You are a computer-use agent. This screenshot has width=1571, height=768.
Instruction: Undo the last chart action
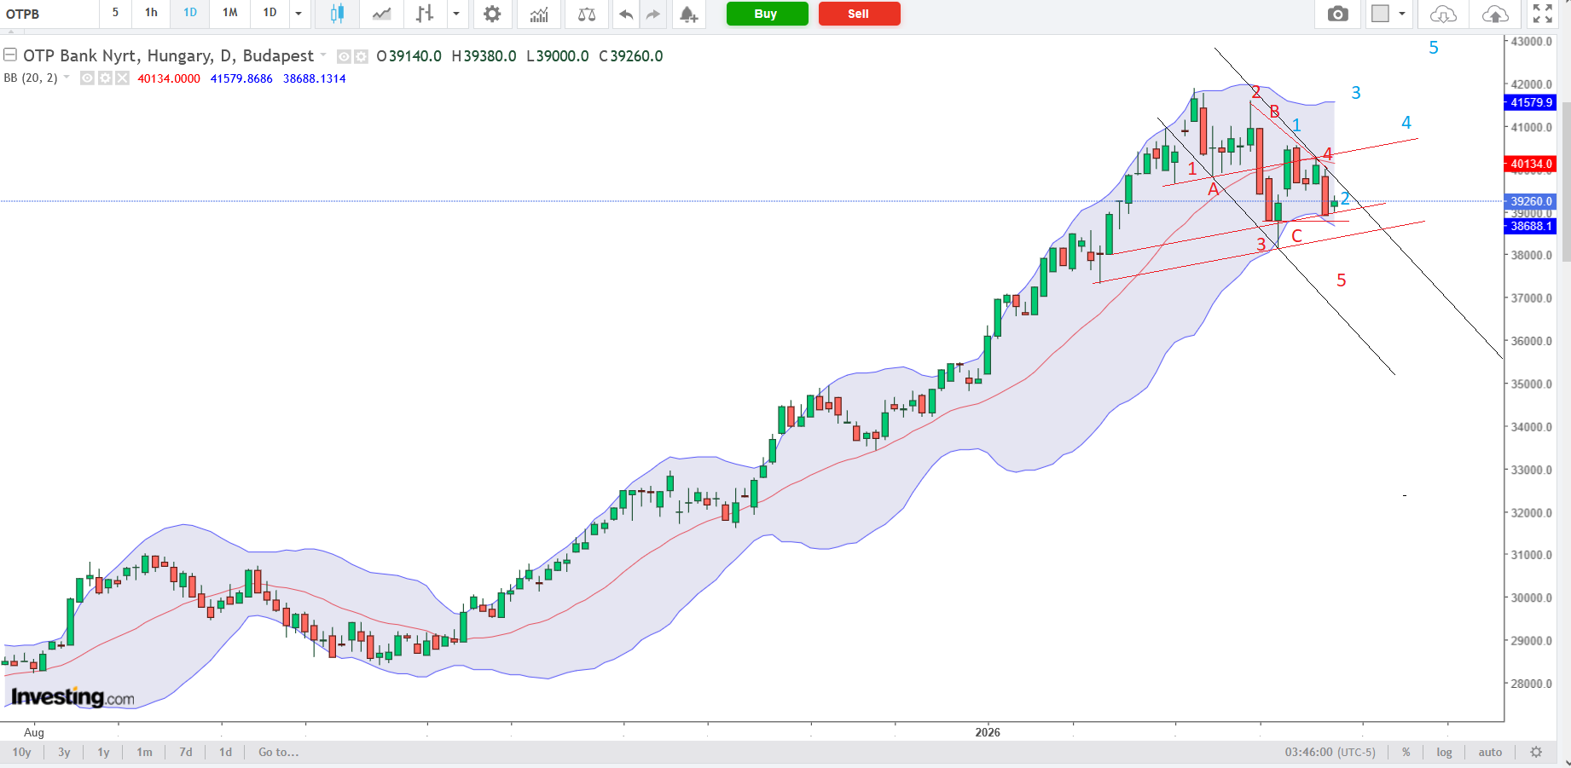626,14
